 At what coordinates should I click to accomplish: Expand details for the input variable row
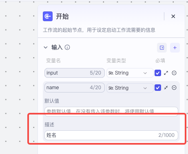click(x=166, y=73)
